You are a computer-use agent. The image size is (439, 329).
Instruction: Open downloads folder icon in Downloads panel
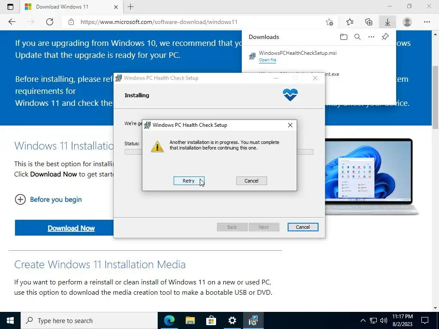click(344, 37)
